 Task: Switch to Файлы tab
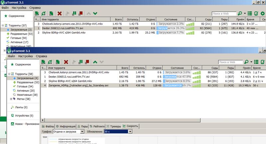[x=48, y=126]
